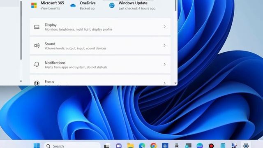This screenshot has height=148, width=263.
Task: Open Notifications settings row
Action: tap(100, 65)
